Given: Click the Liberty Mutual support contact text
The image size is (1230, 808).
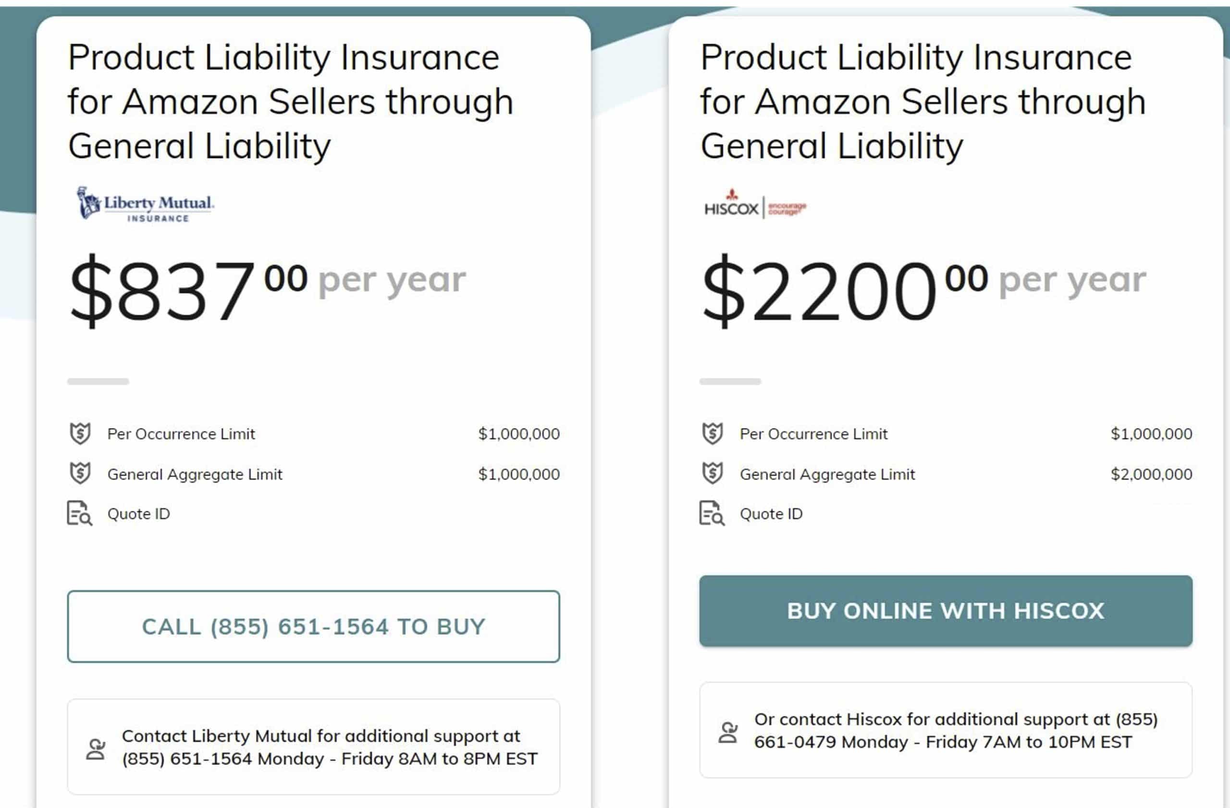Looking at the screenshot, I should [330, 747].
